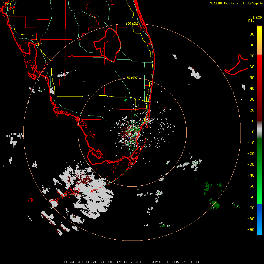Click the NEXR label above the scale

coord(258,18)
